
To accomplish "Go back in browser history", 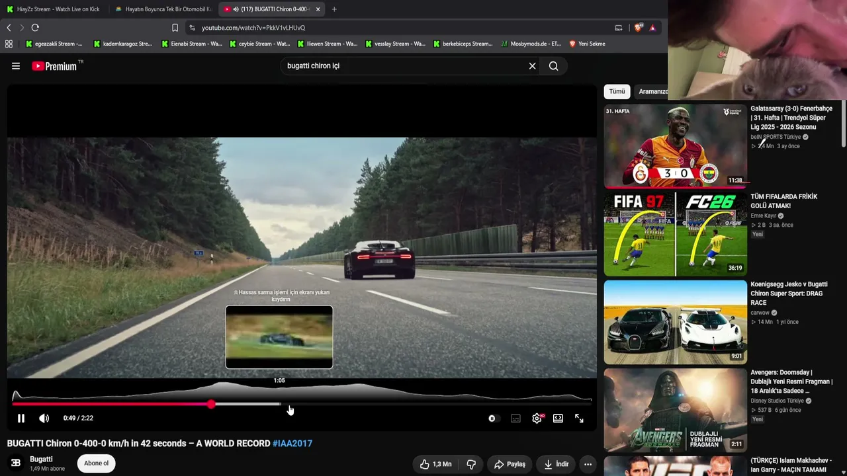I will (9, 28).
